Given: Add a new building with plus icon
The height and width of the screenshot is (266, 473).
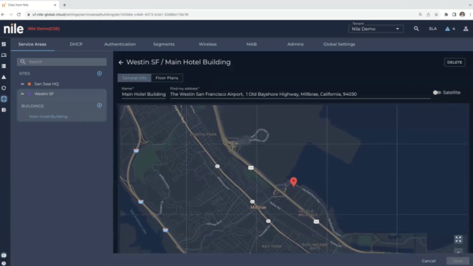Looking at the screenshot, I should point(99,106).
